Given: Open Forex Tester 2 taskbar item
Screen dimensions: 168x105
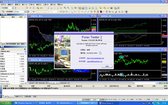Looking at the screenshot, I should click(108, 103).
